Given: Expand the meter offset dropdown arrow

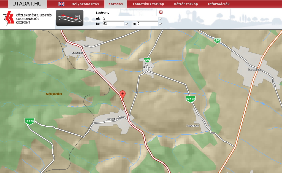Looking at the screenshot, I should tap(160, 24).
